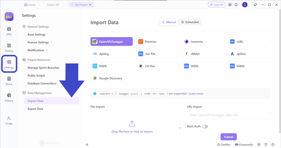
Task: Click the settings gear in title bar
Action: (230, 5)
